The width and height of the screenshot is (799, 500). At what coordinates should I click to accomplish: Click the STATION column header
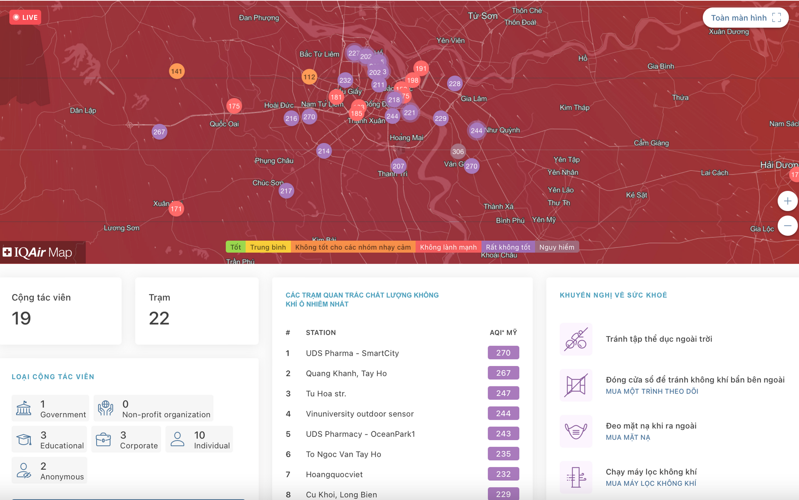click(321, 333)
